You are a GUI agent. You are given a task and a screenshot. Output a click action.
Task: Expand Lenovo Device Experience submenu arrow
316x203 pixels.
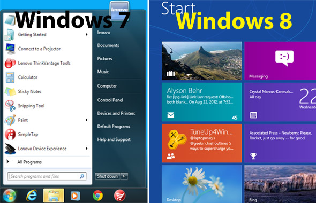pos(86,149)
